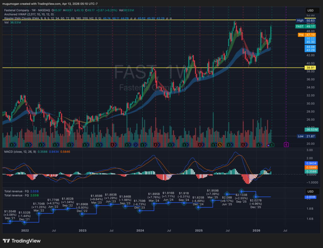Click the blue D dividend marker

(x=136, y=145)
